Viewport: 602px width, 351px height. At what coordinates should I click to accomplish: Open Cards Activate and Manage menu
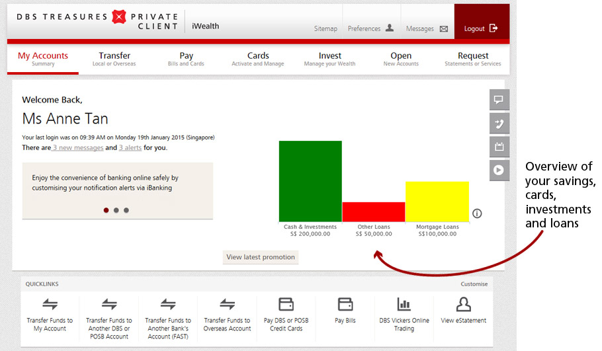click(258, 59)
